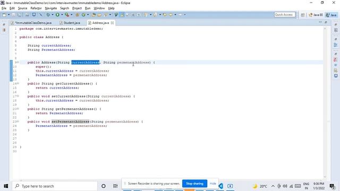Collapse the fold marker at line 23
340x191 pixels.
coord(18,121)
